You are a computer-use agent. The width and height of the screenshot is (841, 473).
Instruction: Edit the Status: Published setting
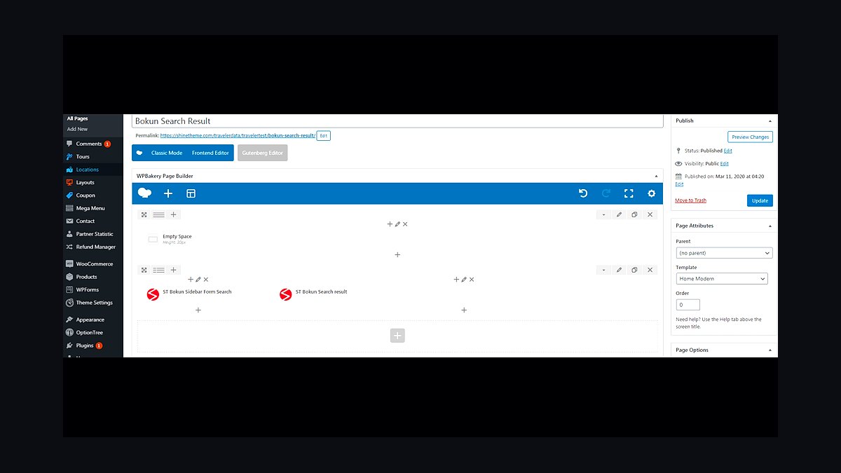728,151
